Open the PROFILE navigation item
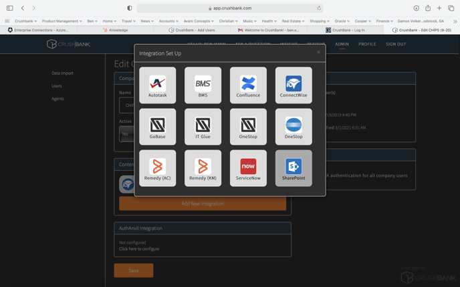This screenshot has width=460, height=287. pyautogui.click(x=367, y=44)
